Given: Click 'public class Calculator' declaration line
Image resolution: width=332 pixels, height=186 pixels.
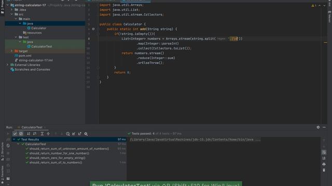Looking at the screenshot, I should click(122, 24).
